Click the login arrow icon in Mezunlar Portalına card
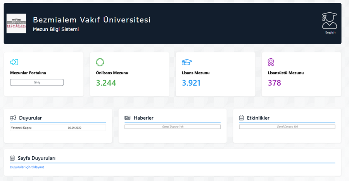 [14, 62]
